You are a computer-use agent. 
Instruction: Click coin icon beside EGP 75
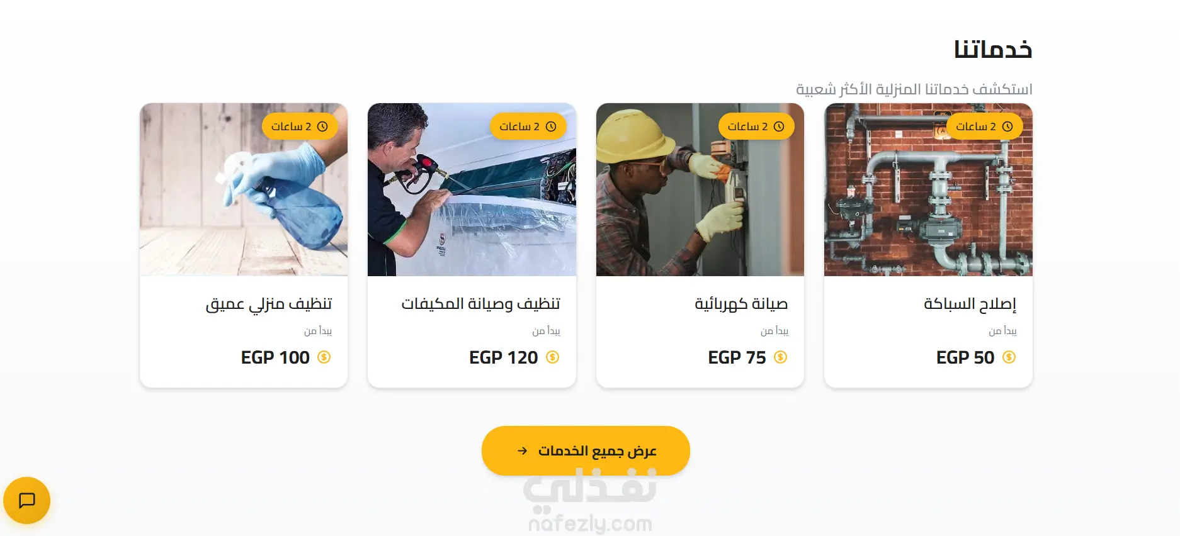pyautogui.click(x=780, y=357)
